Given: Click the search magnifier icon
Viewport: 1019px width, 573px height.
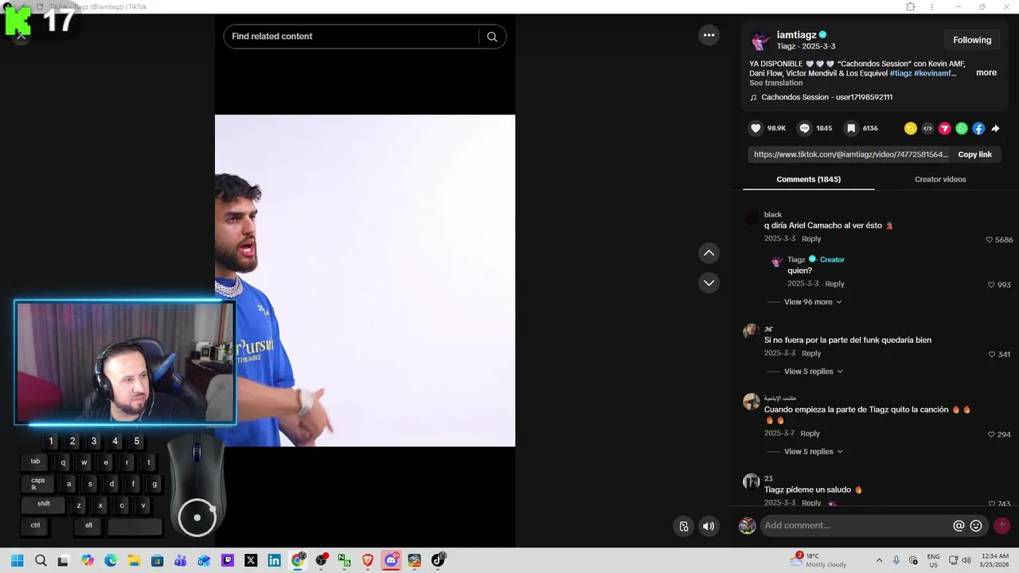Looking at the screenshot, I should (492, 37).
